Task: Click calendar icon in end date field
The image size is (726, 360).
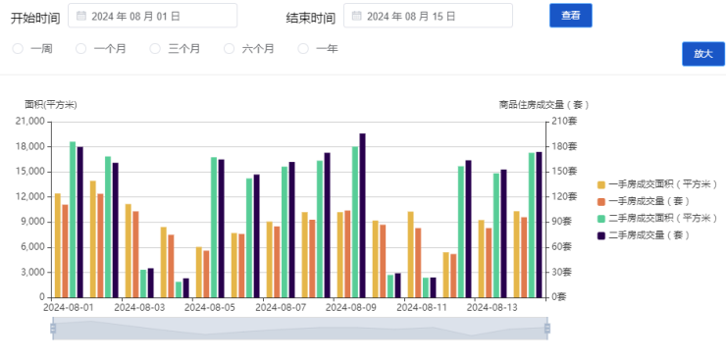Action: 356,16
